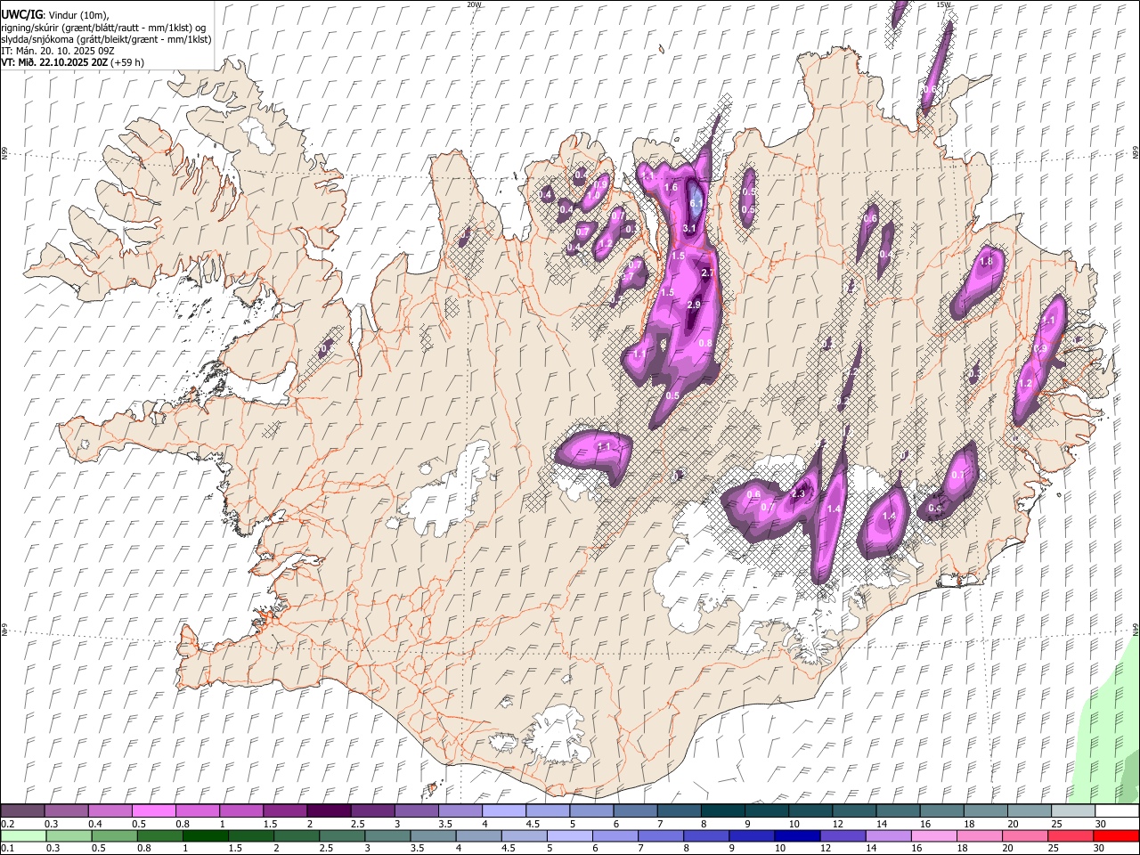Pick the navy blue swatch between 10 and 12
Viewport: 1140px width, 855px height.
[796, 835]
